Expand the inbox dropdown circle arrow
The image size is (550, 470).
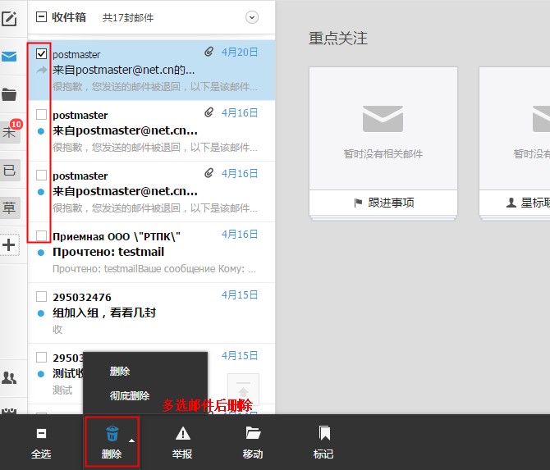[x=252, y=17]
